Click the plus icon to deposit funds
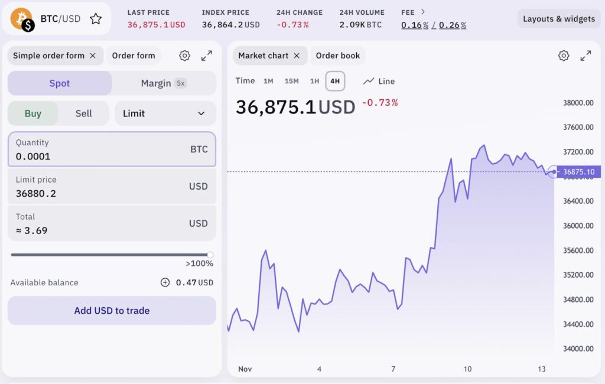The height and width of the screenshot is (384, 605). click(x=165, y=282)
